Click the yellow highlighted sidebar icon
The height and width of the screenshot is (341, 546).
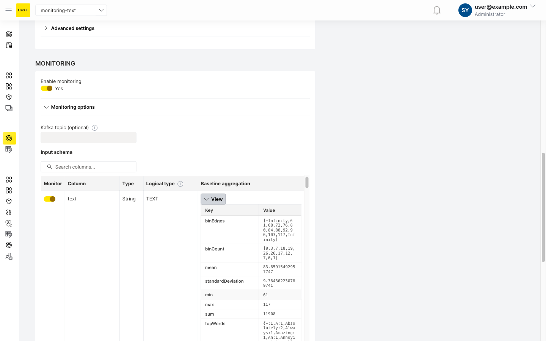(x=9, y=138)
